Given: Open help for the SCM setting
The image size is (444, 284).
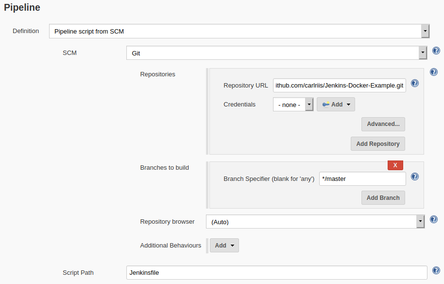Looking at the screenshot, I should [x=436, y=51].
